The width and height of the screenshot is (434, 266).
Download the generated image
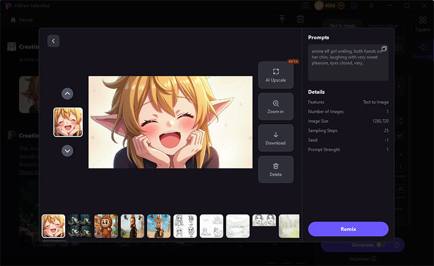(276, 138)
